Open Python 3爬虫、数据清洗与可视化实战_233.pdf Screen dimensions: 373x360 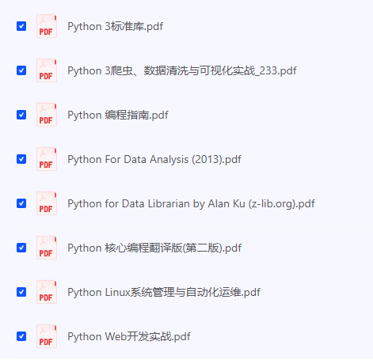[x=182, y=70]
